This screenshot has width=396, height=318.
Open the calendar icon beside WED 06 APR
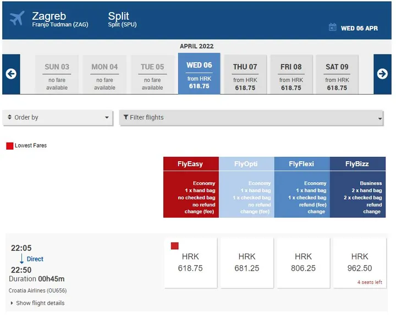tap(332, 27)
